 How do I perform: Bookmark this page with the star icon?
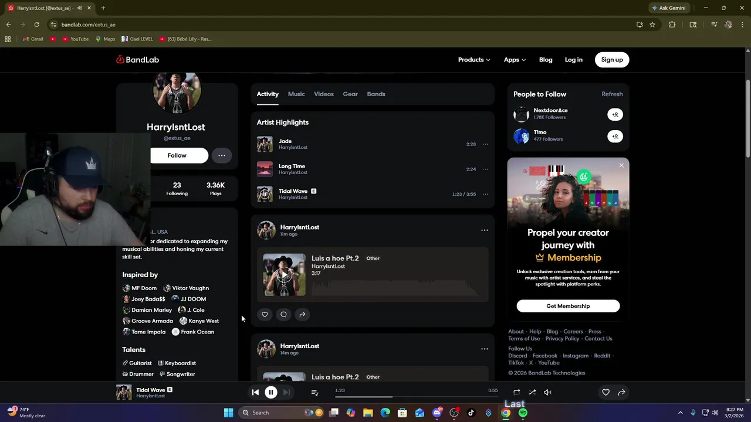coord(652,25)
